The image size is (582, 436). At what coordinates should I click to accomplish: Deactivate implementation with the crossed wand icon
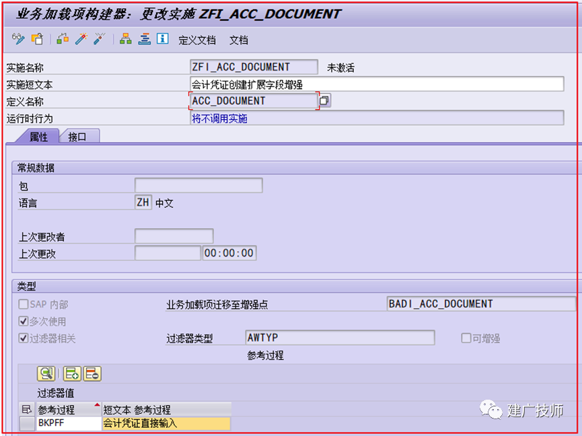(x=99, y=38)
